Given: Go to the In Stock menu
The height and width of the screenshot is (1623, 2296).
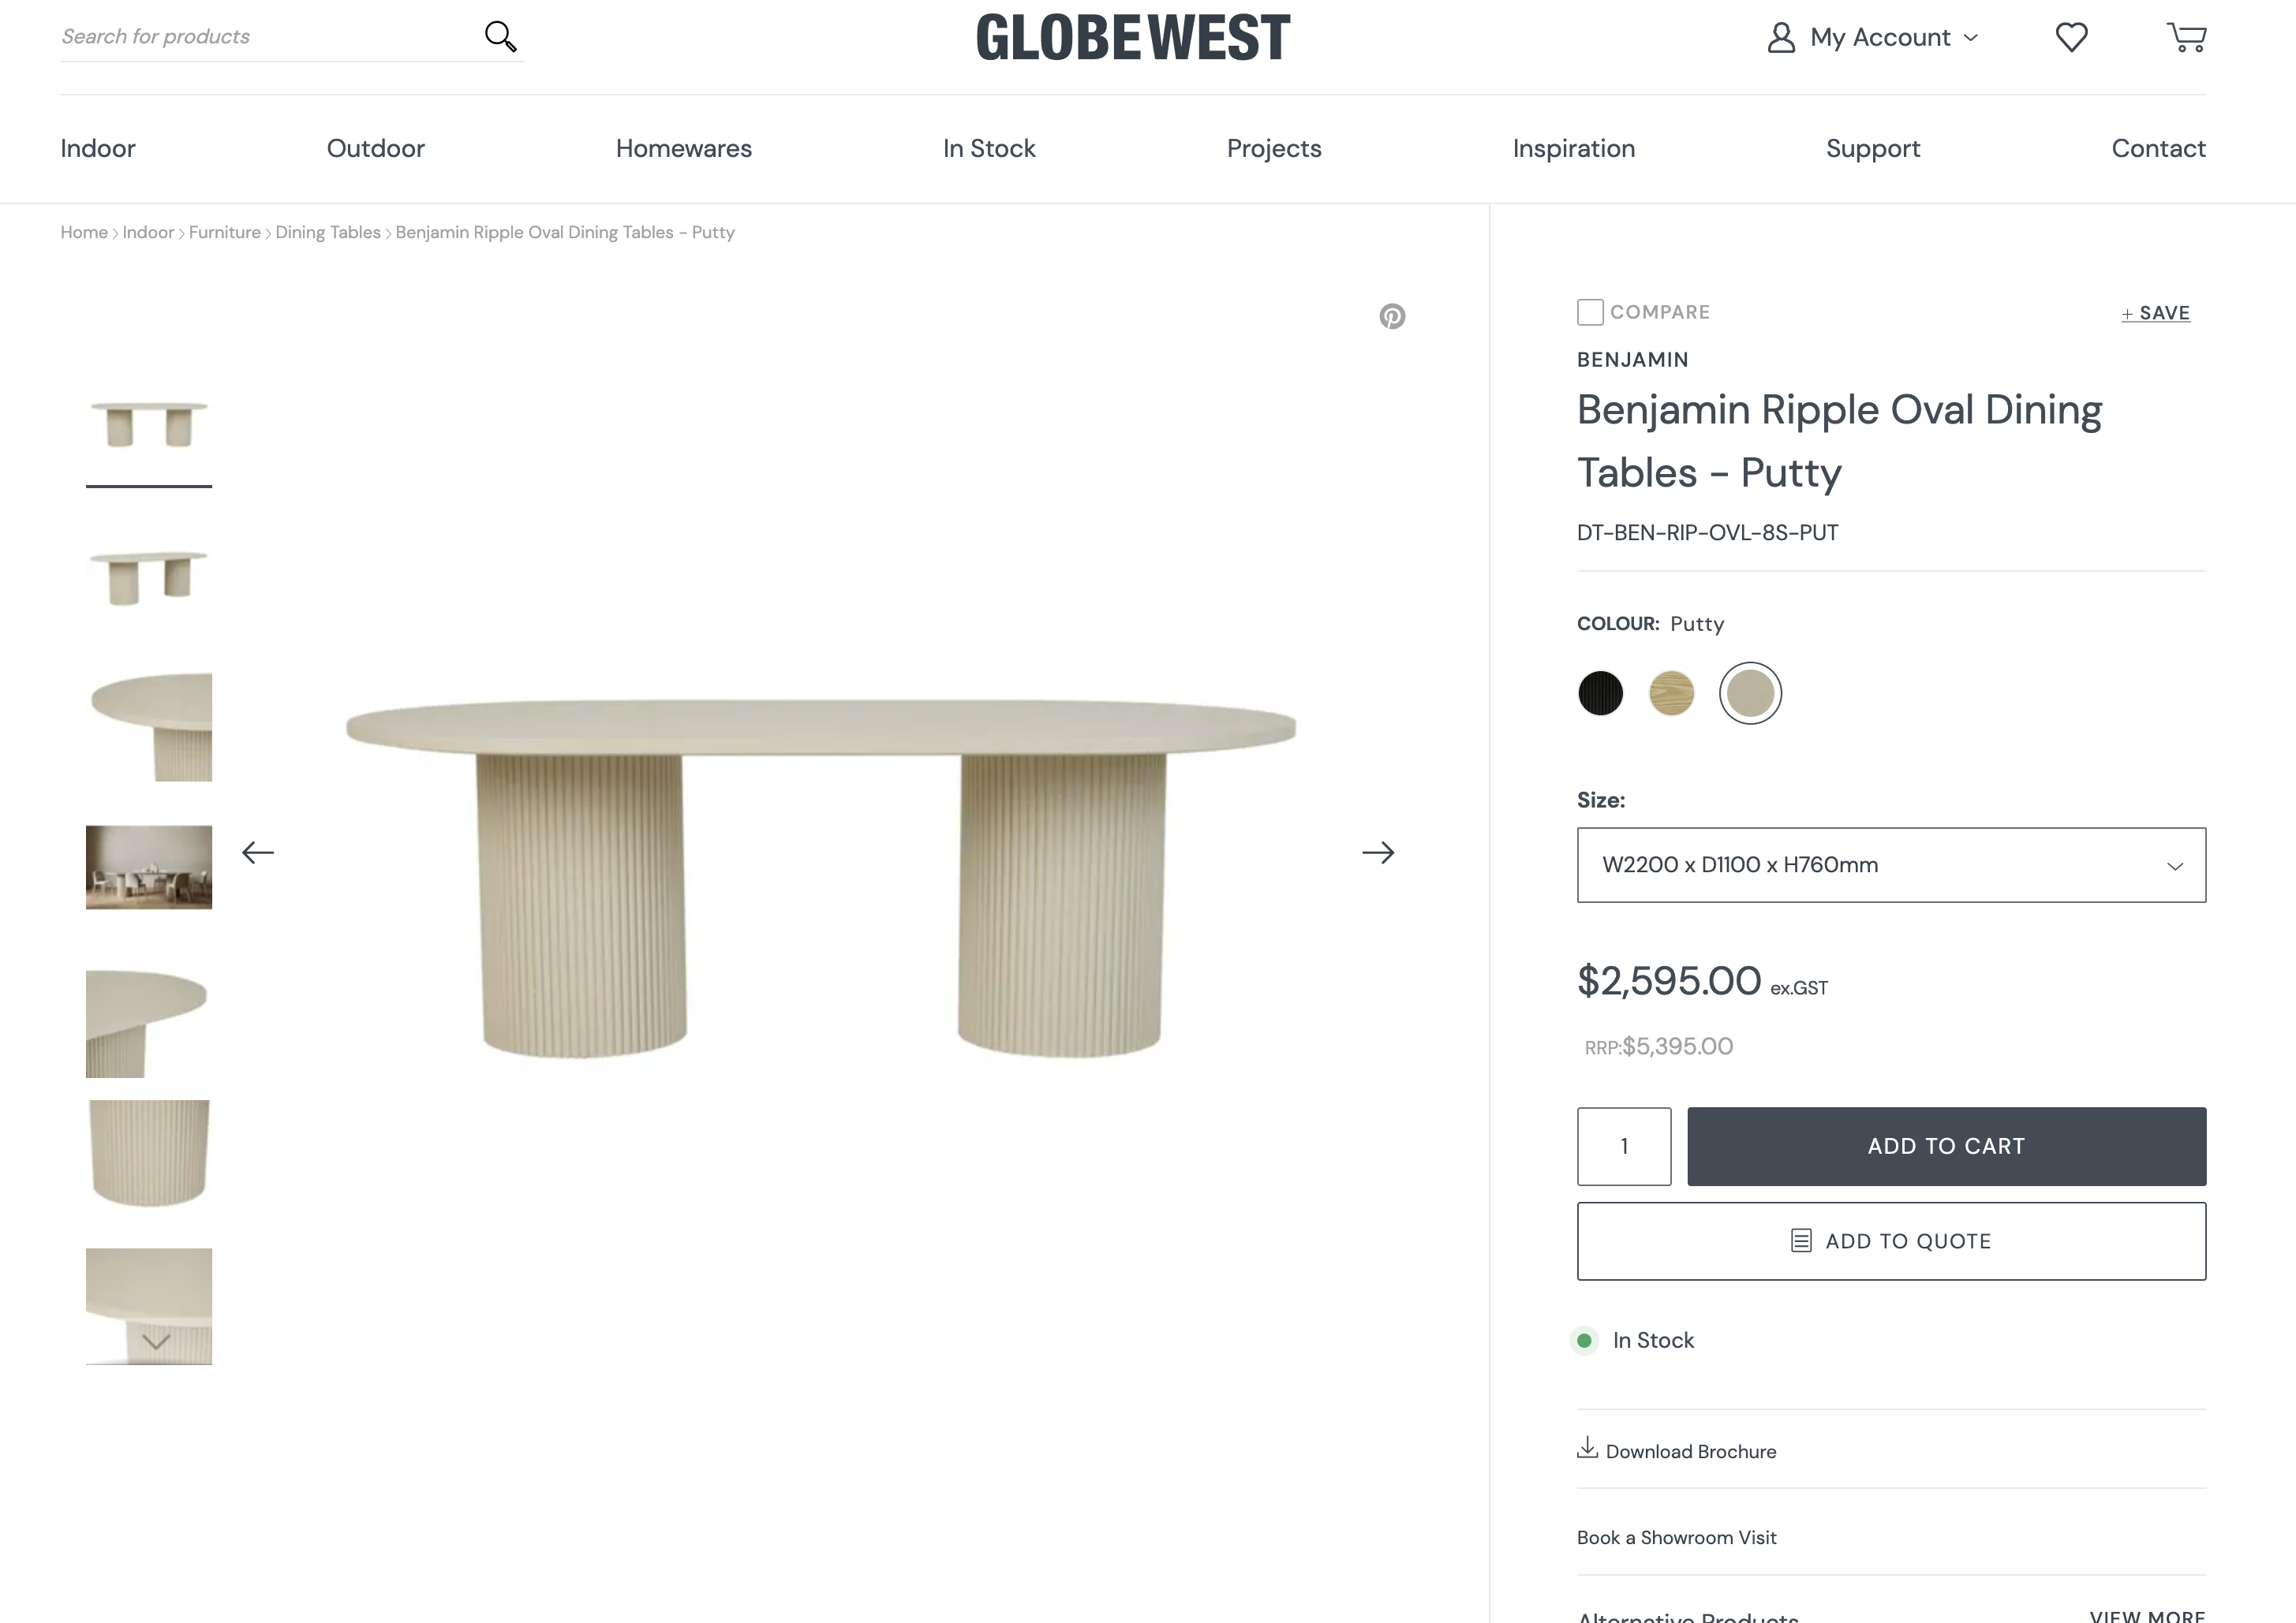Looking at the screenshot, I should click(989, 149).
